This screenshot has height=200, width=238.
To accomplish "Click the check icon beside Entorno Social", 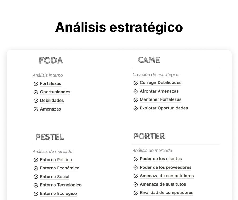I will [x=36, y=177].
